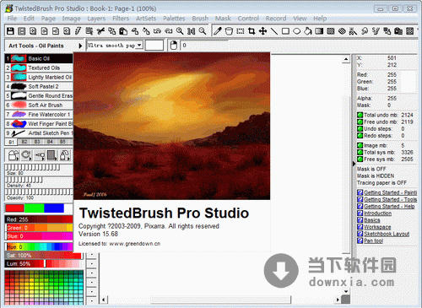This screenshot has height=308, width=422.
Task: Open the Ultra smooth paper dropdown
Action: point(139,45)
